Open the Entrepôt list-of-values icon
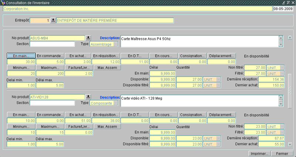The width and height of the screenshot is (296, 157). [53, 21]
